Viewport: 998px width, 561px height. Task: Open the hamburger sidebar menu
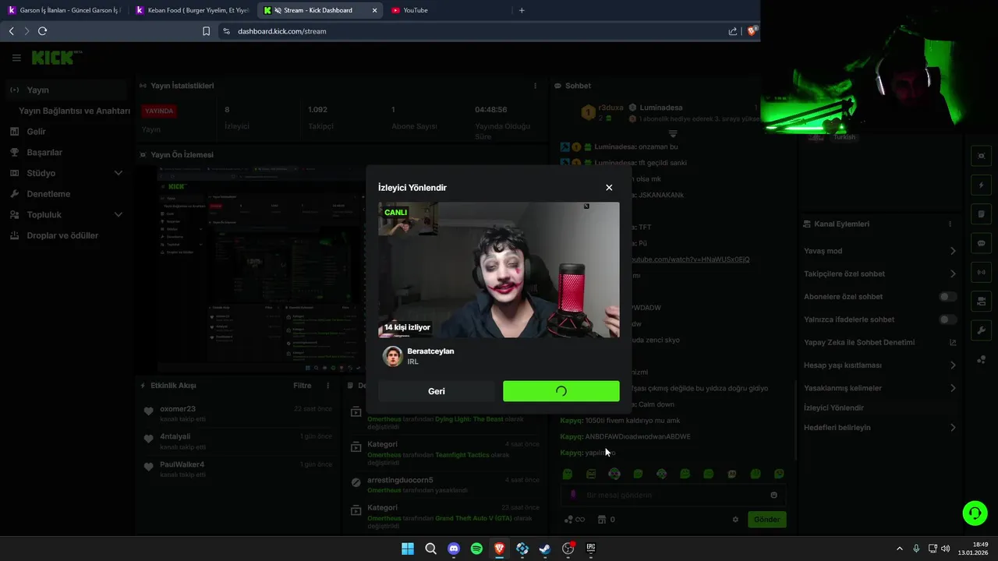pos(16,58)
